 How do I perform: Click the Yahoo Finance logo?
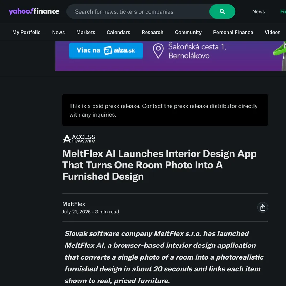[x=34, y=11]
